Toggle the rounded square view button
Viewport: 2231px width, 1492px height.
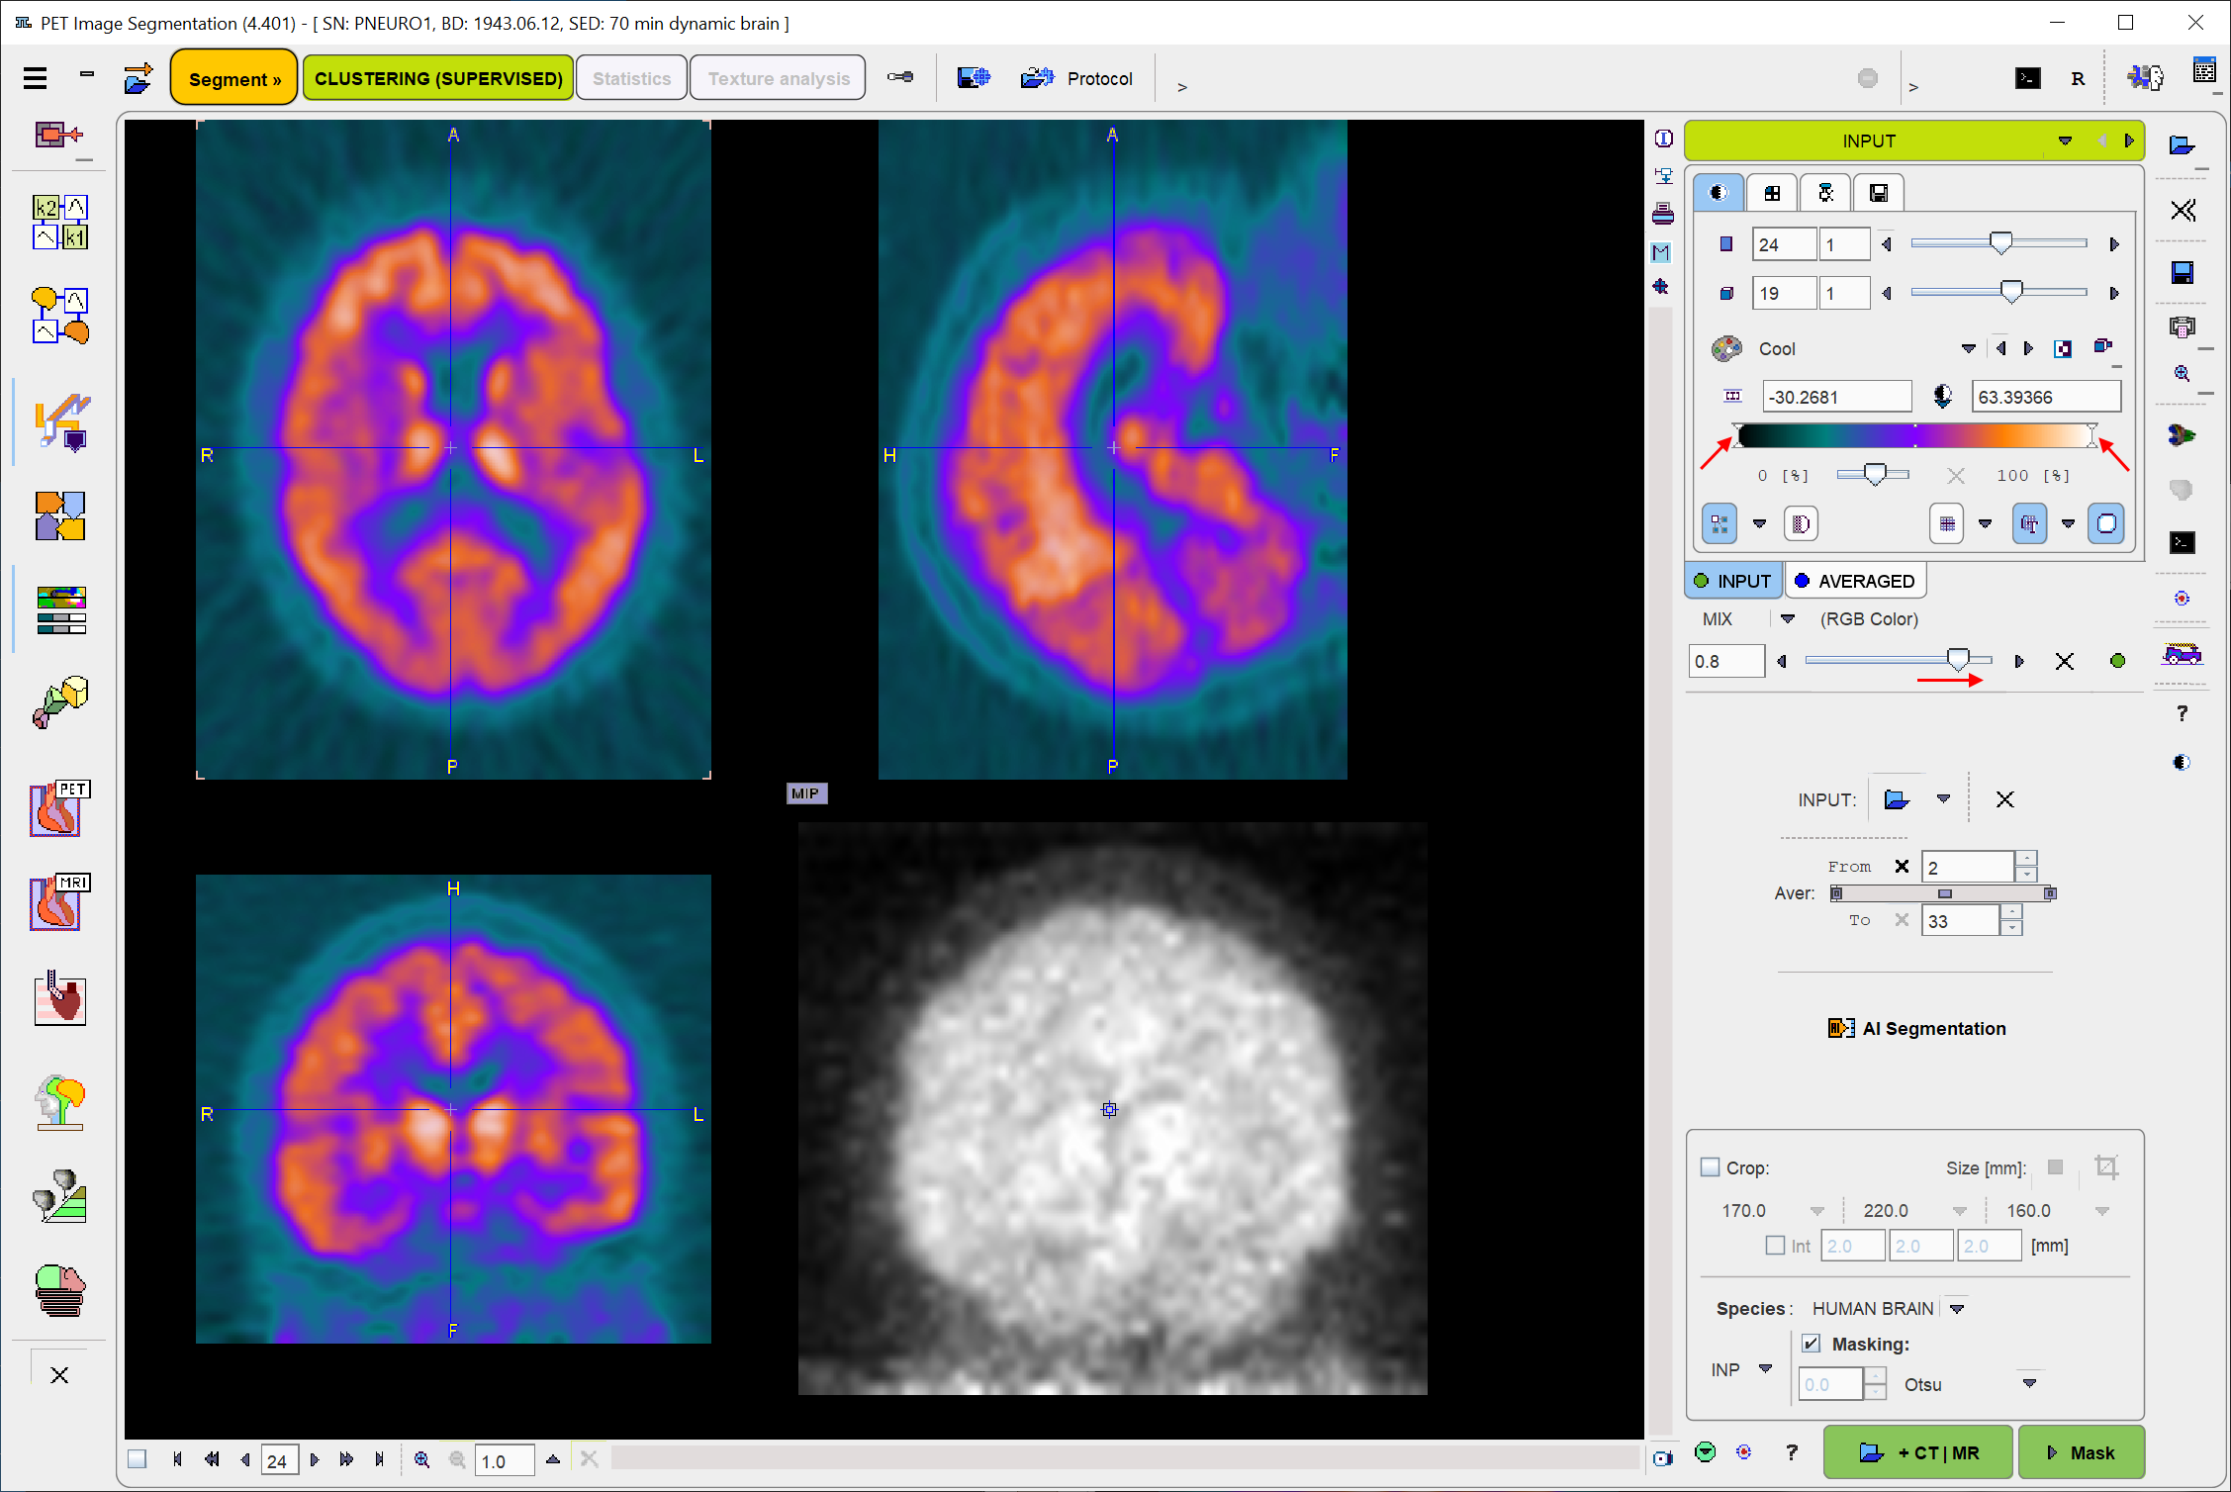(2106, 523)
